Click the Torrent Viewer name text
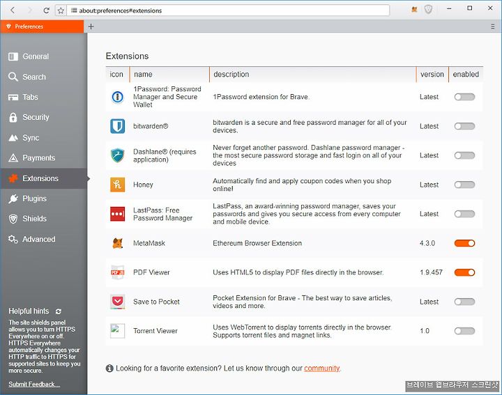This screenshot has height=395, width=502. [155, 331]
